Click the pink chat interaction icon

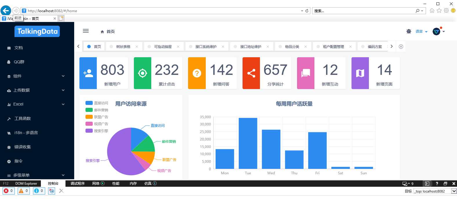(306, 73)
